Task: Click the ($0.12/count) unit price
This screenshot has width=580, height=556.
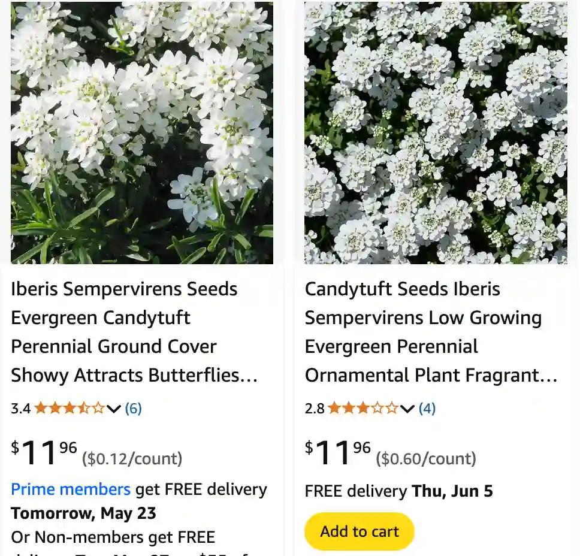Action: click(132, 459)
